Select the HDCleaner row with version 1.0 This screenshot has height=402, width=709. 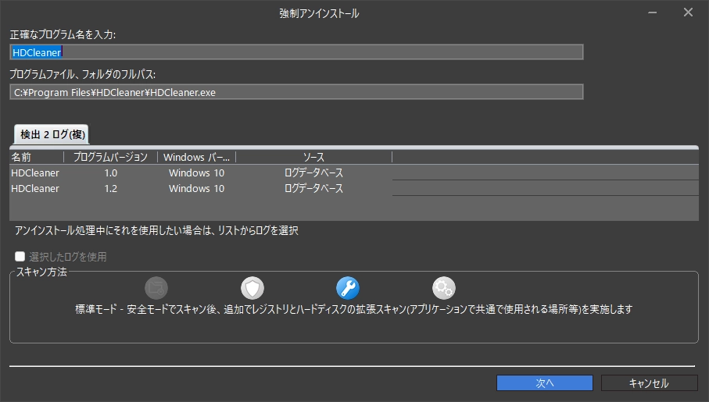(354, 173)
